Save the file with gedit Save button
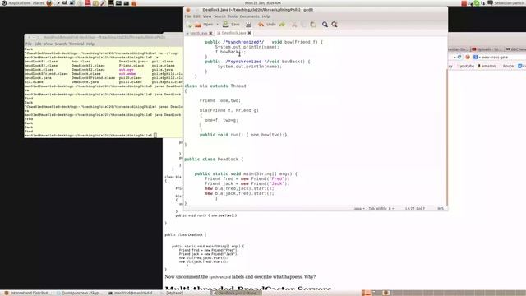 click(232, 25)
